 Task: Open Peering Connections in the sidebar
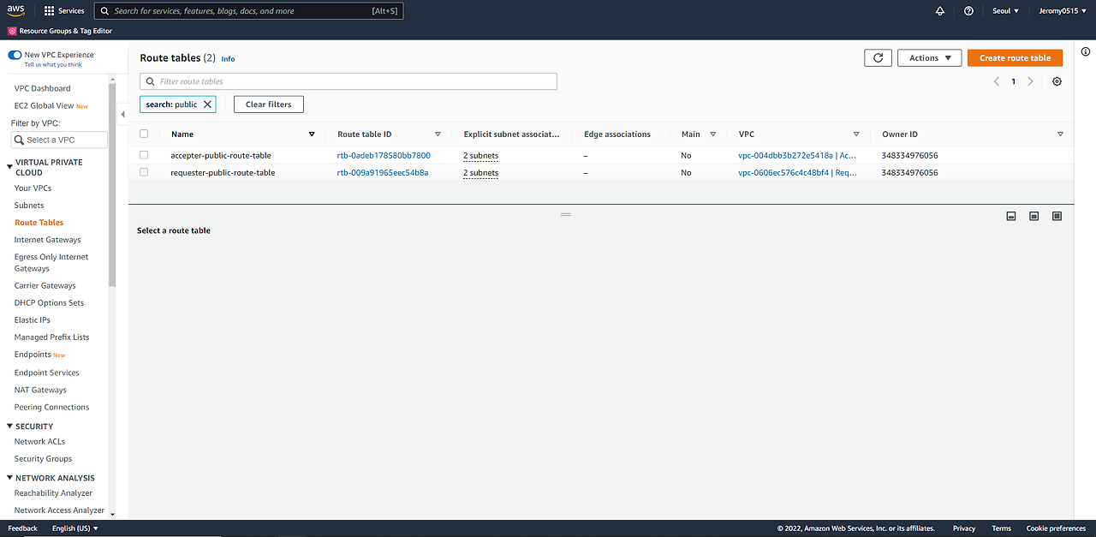51,407
